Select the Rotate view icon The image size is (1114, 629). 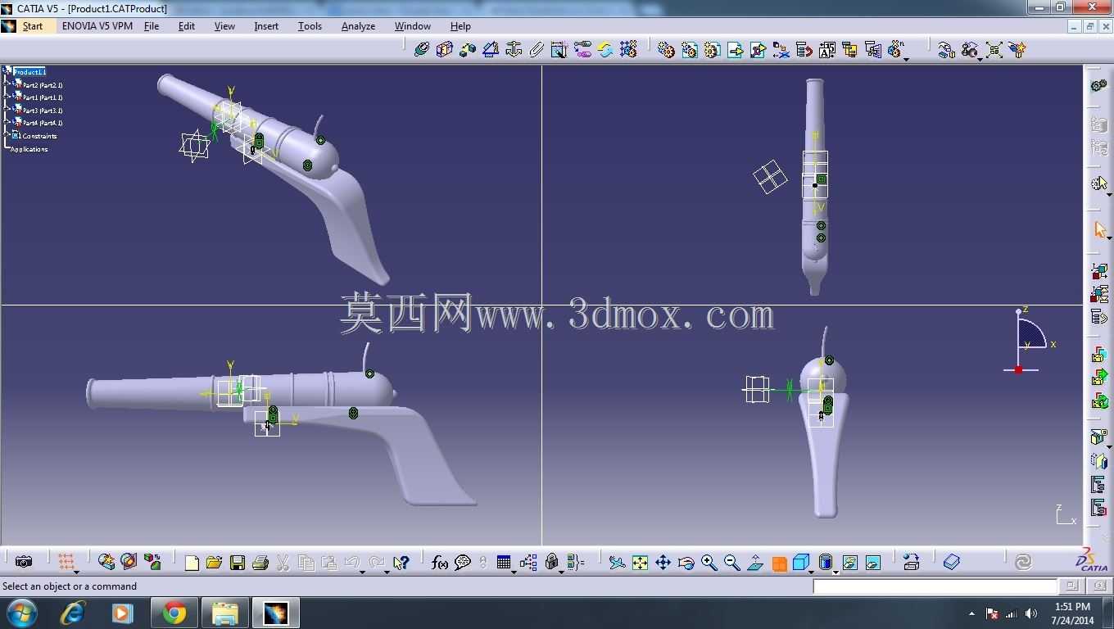(686, 563)
